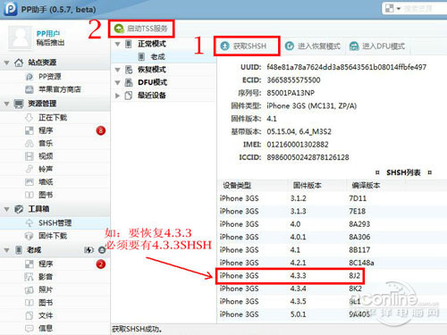
Task: Click the 程序 icon under device 老成
Action: (30, 264)
